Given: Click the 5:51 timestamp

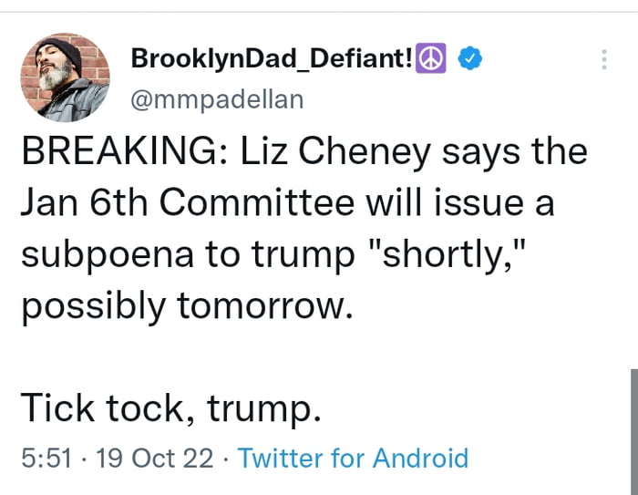Looking at the screenshot, I should (46, 457).
